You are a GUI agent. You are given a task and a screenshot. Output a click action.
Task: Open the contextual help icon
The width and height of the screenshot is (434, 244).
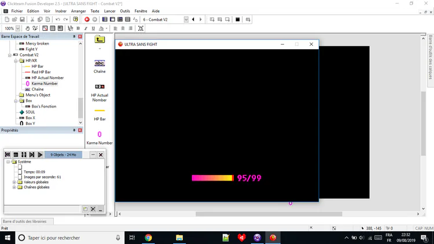click(x=75, y=19)
